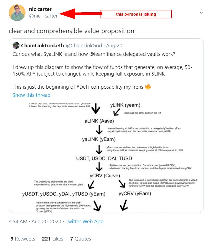
Task: Click the @nic__carter handle
Action: 43,16
